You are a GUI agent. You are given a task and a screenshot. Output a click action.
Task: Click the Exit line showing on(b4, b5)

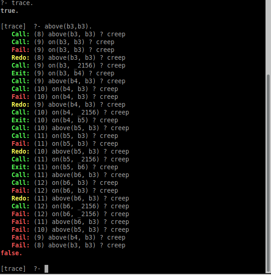(65, 120)
